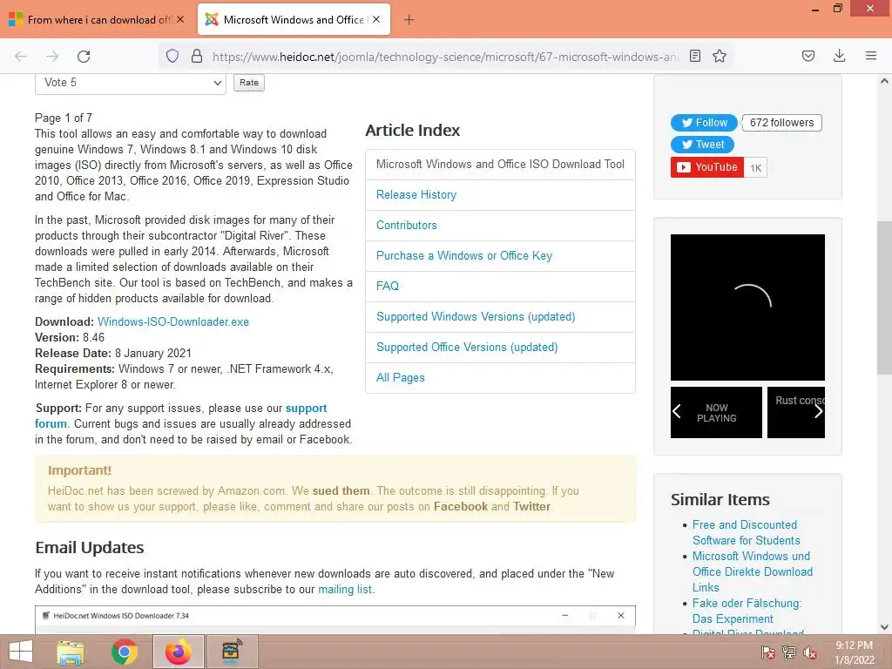The image size is (892, 669).
Task: Bookmark this page with the star icon
Action: [720, 56]
